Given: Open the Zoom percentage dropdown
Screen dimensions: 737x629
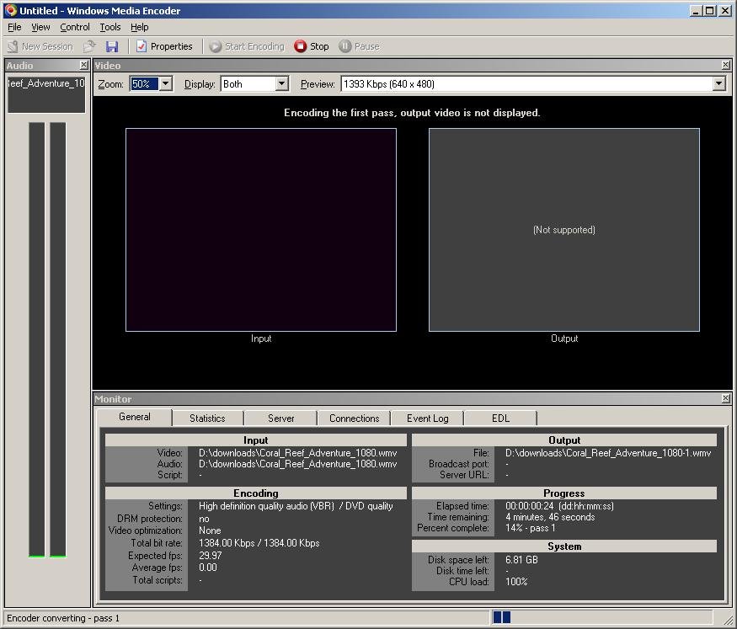Looking at the screenshot, I should 163,84.
